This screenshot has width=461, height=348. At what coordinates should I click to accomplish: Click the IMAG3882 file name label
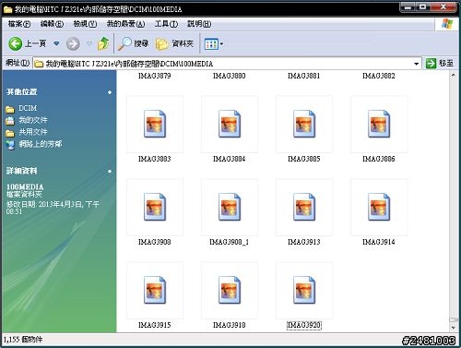[379, 76]
